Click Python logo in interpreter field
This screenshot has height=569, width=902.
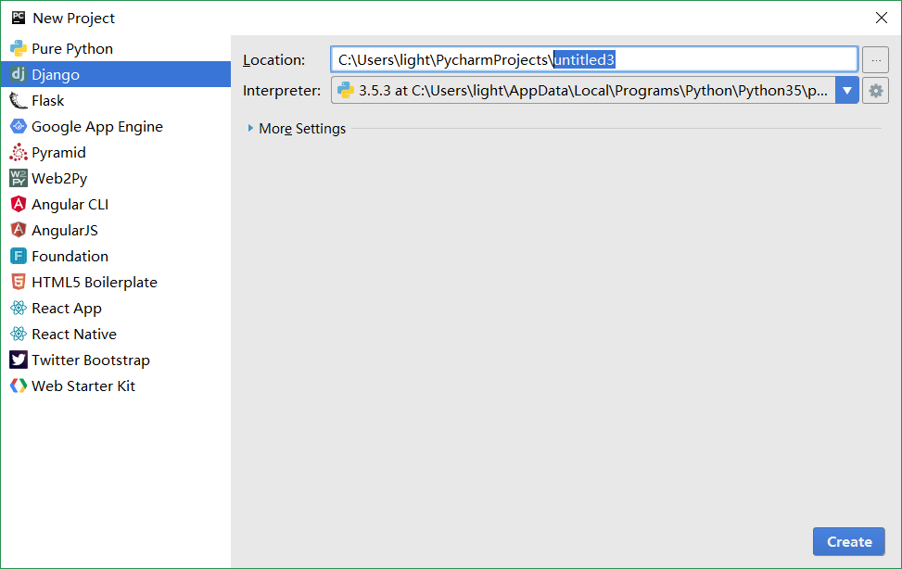point(345,90)
